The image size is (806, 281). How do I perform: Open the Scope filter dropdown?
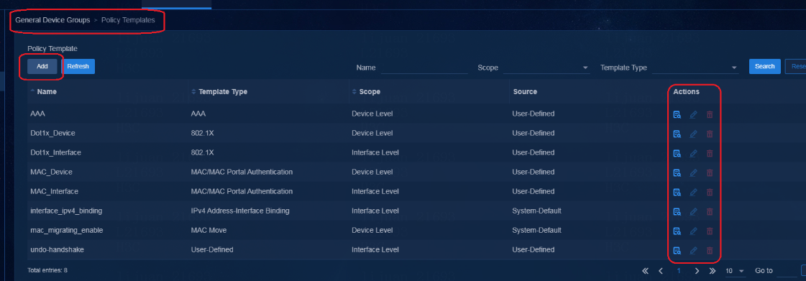tap(546, 68)
